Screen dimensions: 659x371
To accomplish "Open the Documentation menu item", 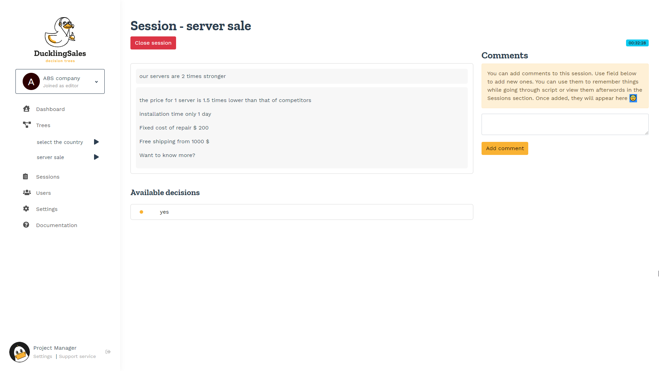I will (x=57, y=225).
